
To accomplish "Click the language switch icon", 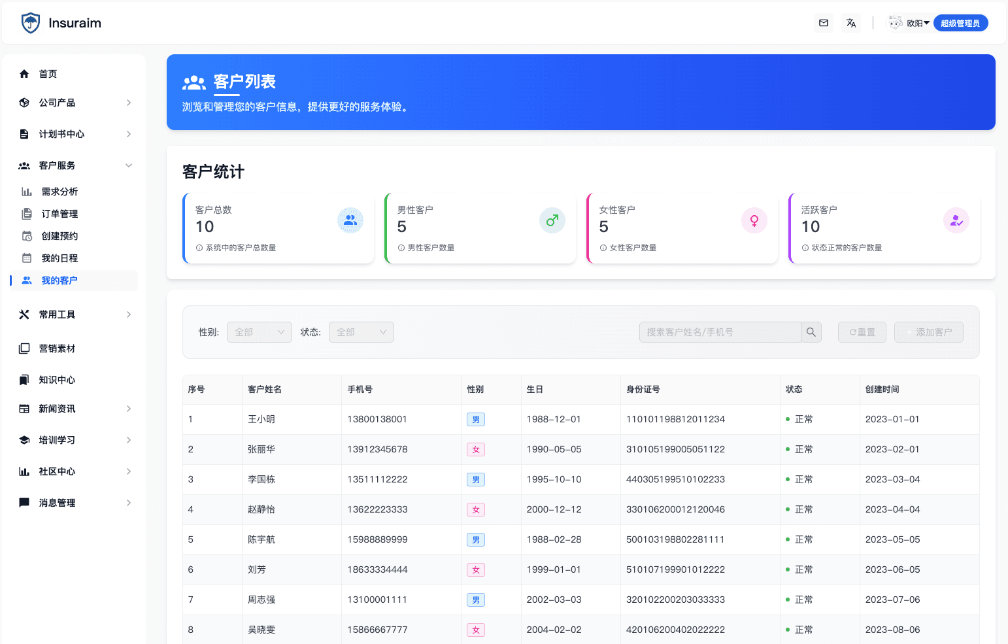I will [850, 22].
